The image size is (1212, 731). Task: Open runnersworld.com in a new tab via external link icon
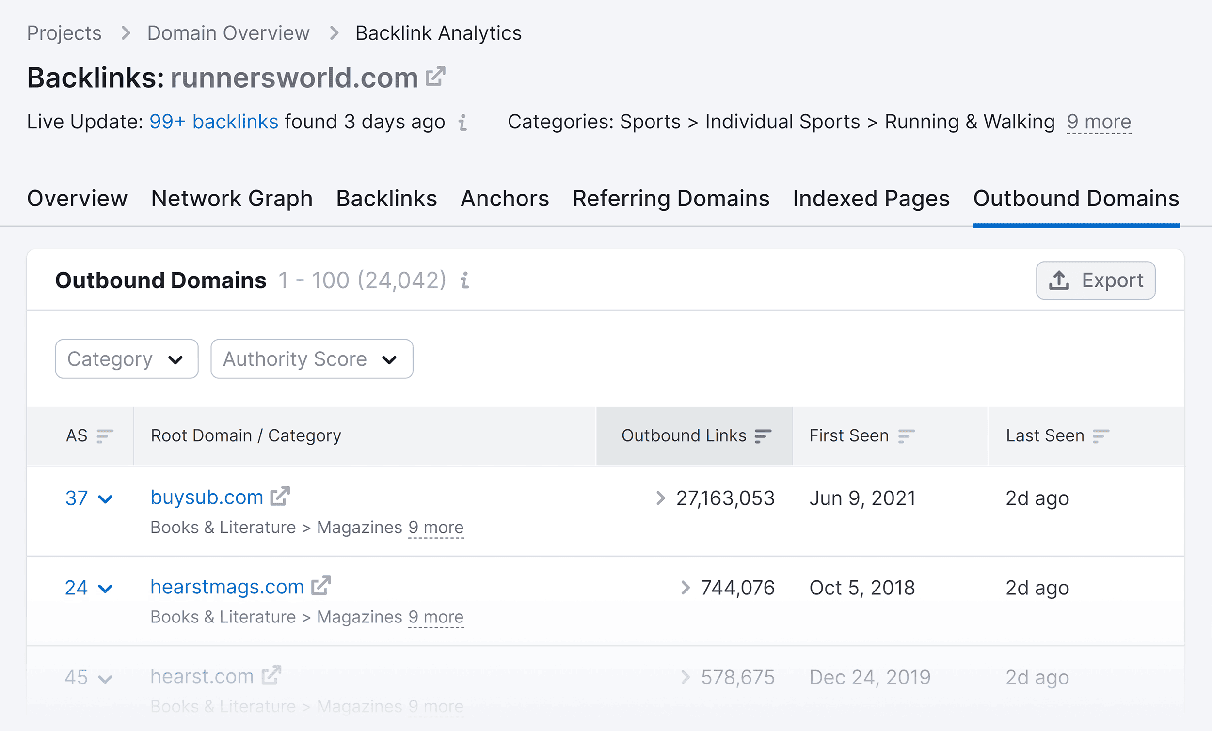pos(435,77)
